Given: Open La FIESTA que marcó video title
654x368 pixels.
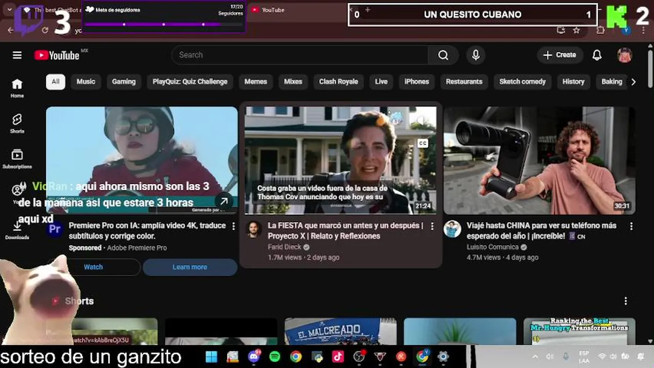Looking at the screenshot, I should [346, 231].
